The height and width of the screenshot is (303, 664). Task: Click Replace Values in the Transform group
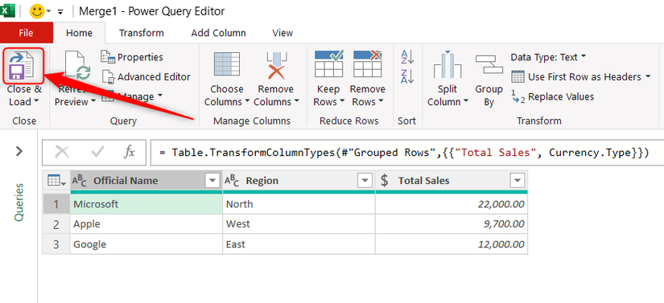click(x=553, y=96)
